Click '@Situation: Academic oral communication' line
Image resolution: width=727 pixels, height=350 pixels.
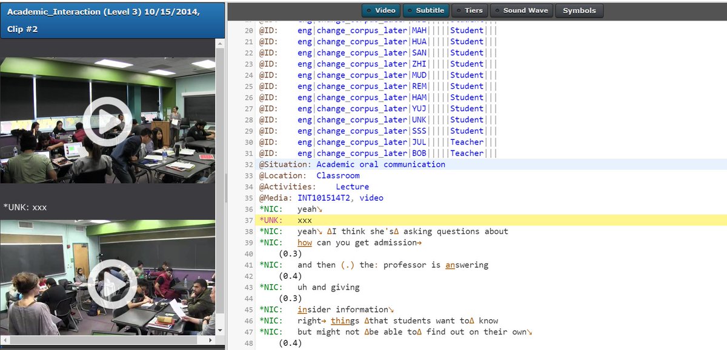pos(352,164)
